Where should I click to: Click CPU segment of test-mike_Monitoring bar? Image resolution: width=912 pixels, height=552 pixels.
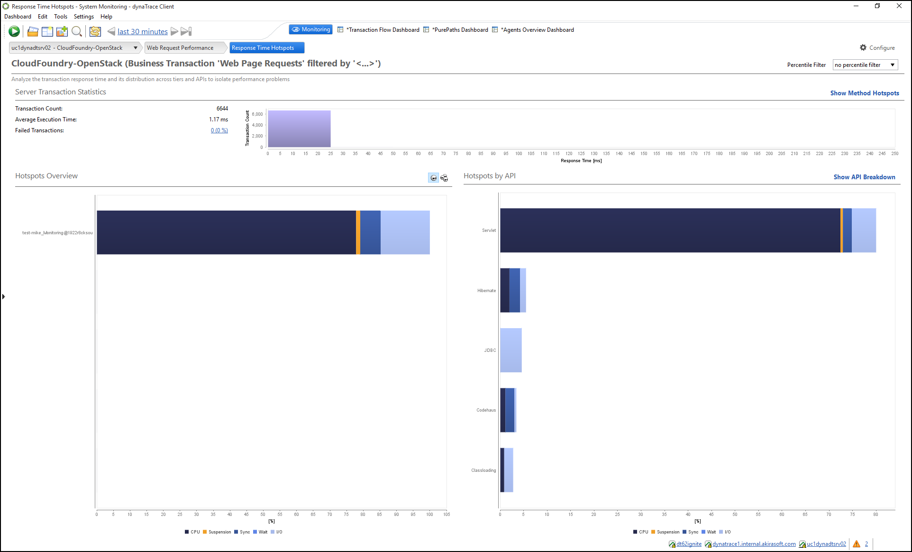coord(226,232)
